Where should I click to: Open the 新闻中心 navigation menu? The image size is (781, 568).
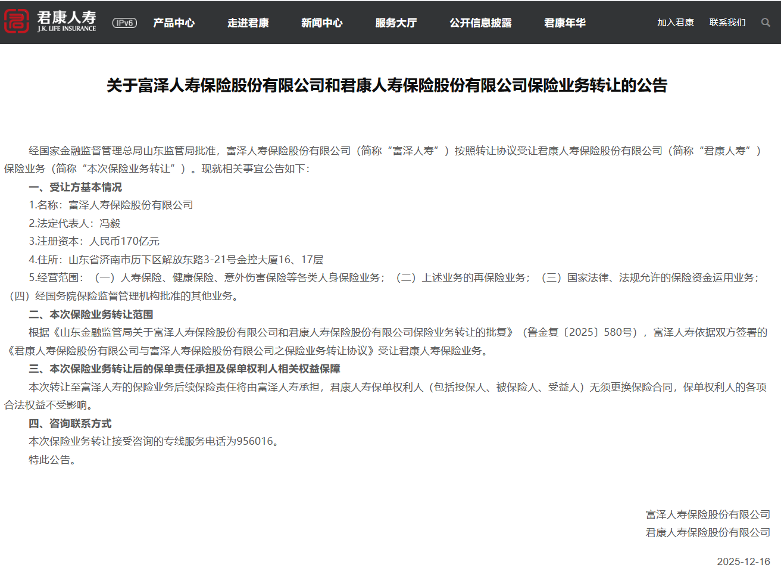[x=321, y=23]
